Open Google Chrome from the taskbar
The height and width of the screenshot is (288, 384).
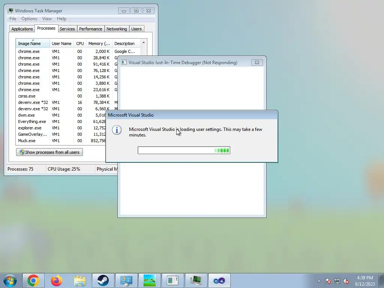tap(33, 280)
